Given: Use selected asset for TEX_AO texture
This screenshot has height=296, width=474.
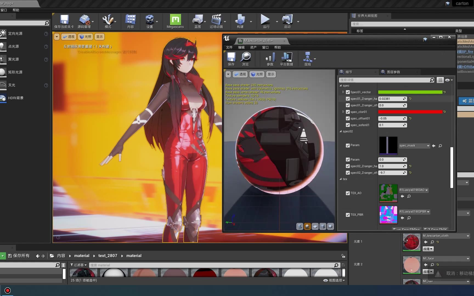Looking at the screenshot, I should pyautogui.click(x=402, y=196).
